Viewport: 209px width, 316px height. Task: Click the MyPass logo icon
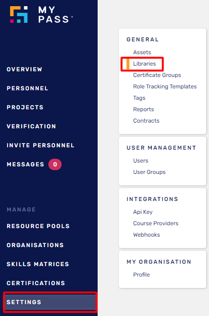[x=19, y=15]
